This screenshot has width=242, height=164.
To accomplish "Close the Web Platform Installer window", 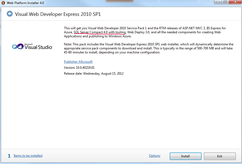I will click(235, 2).
